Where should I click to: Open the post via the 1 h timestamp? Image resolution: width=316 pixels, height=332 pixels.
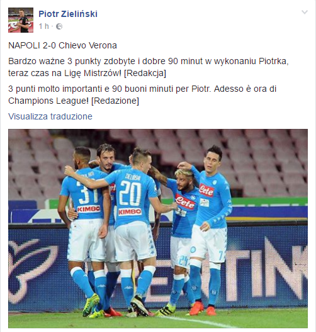coord(44,26)
